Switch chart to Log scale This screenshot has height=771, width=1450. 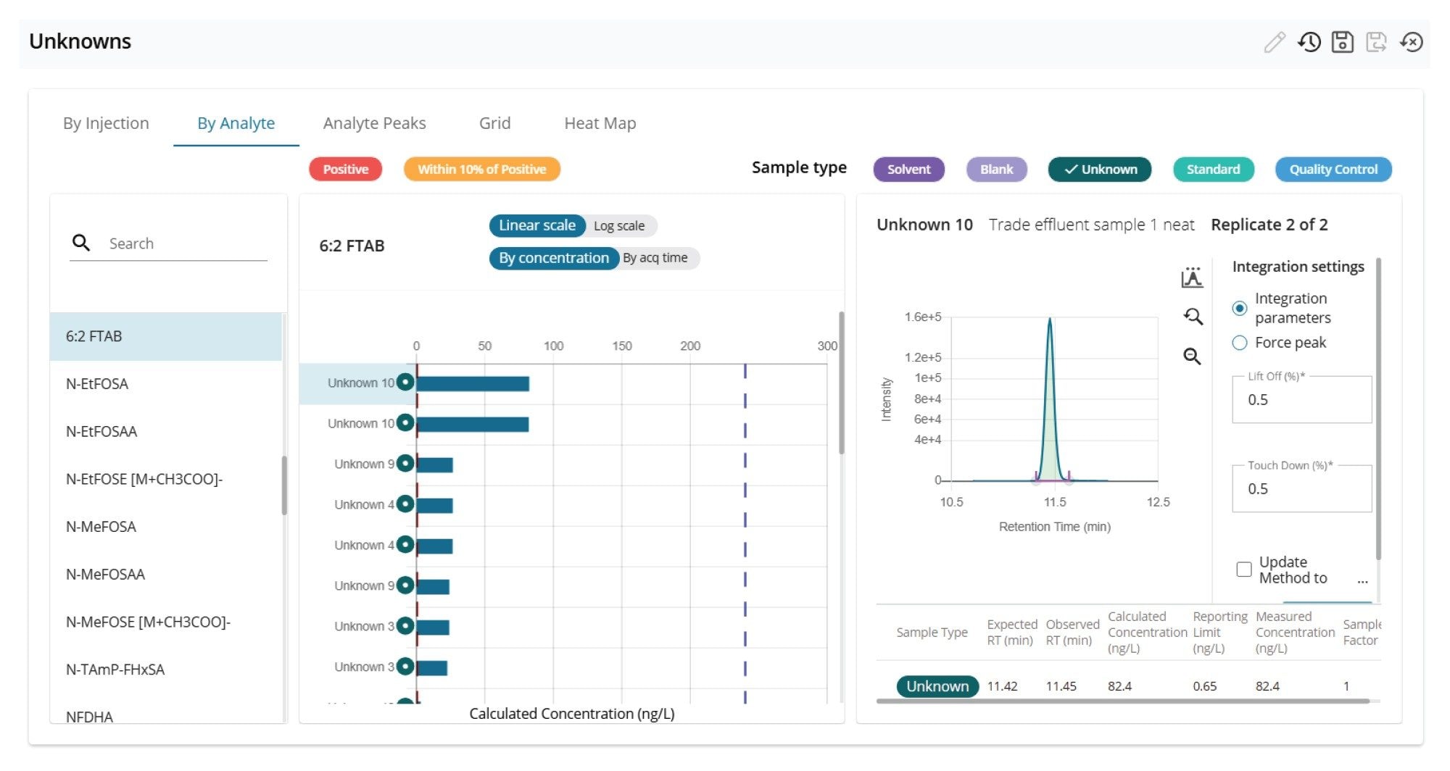pos(620,225)
